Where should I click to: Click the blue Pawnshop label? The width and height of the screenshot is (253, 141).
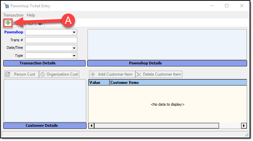14,32
